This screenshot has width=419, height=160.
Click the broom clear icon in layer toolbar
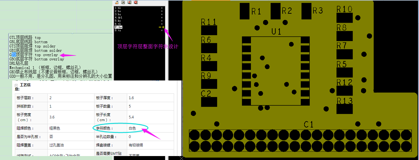click(x=117, y=2)
